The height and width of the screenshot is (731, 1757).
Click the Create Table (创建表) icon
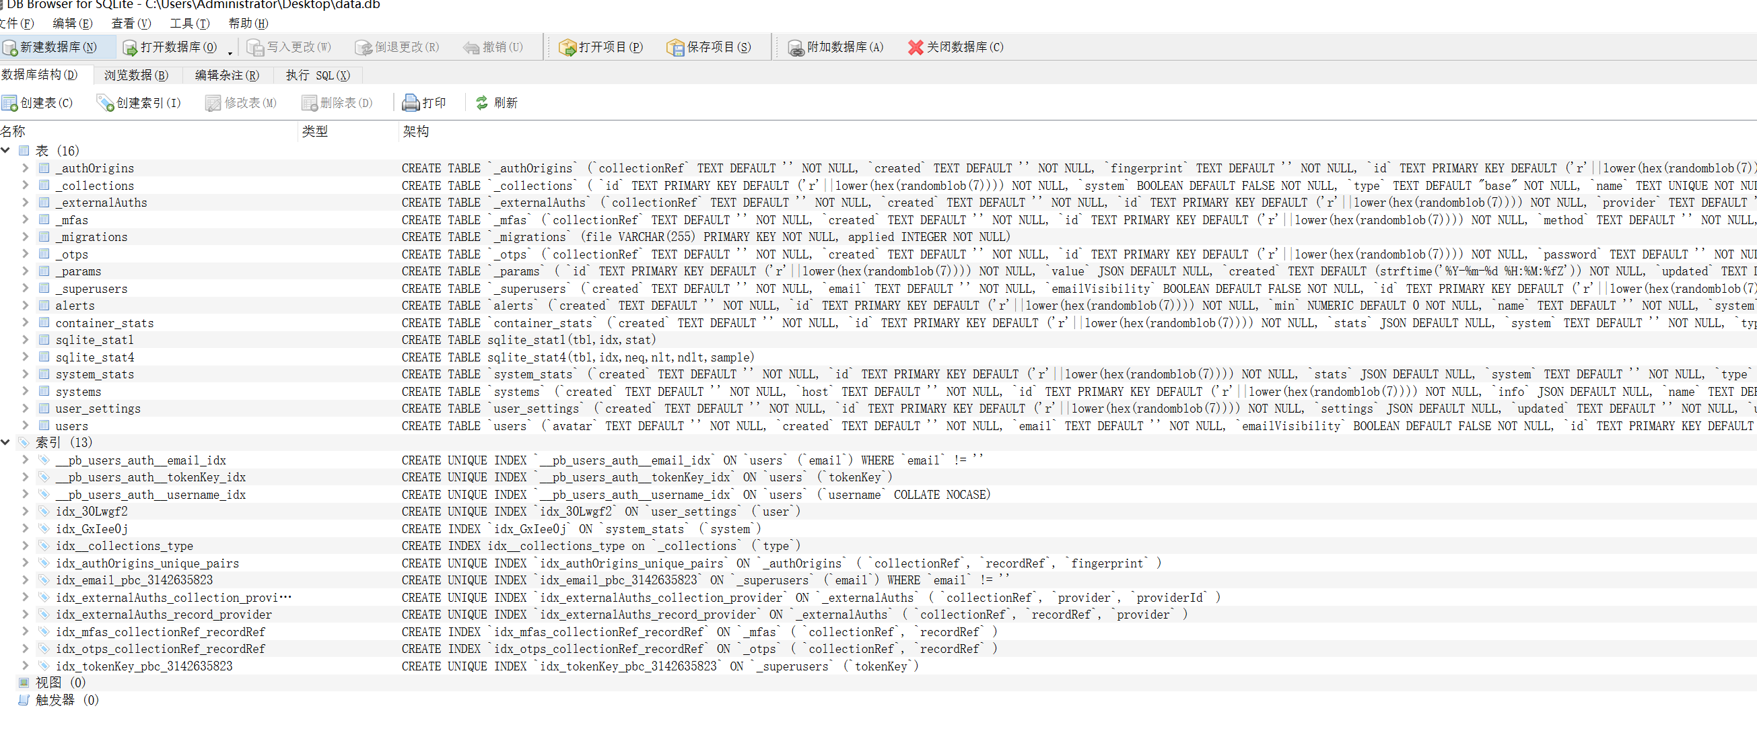coord(9,103)
